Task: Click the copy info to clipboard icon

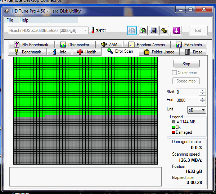Action: point(132,30)
